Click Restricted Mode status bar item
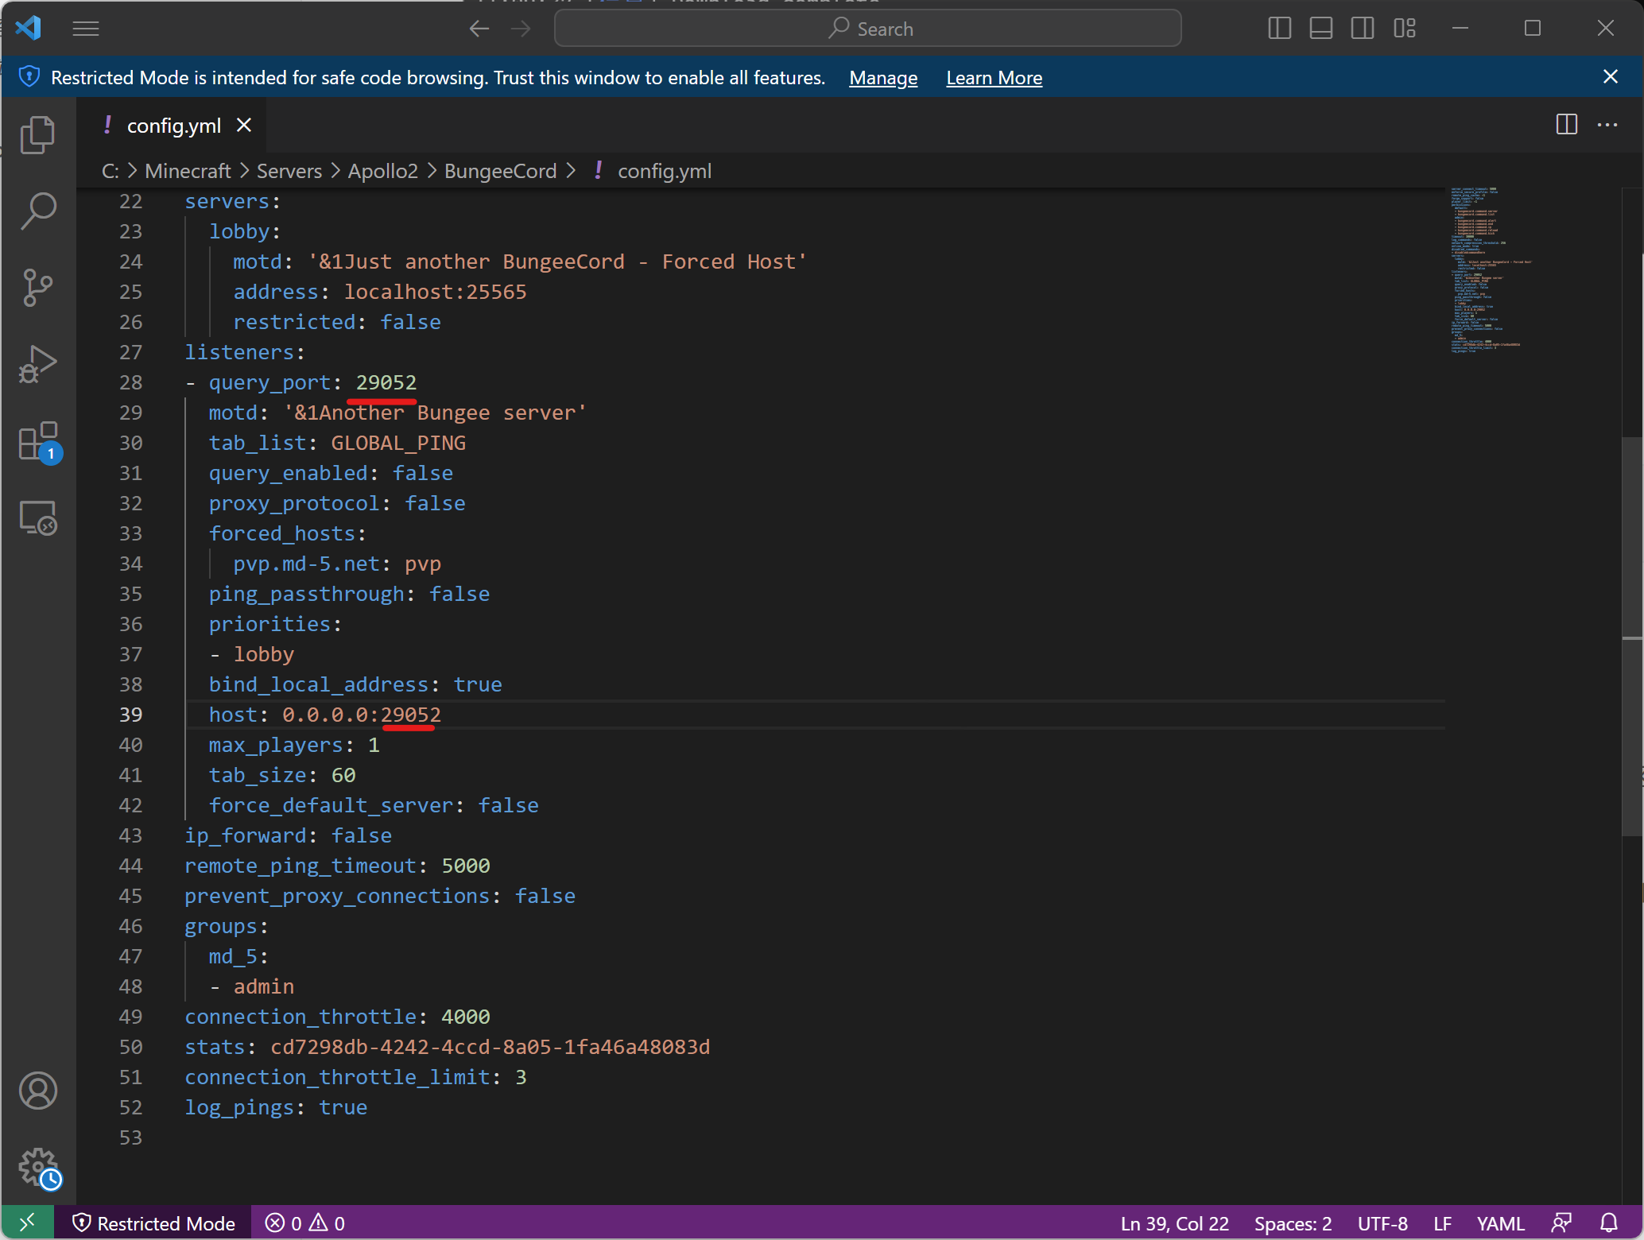1644x1240 pixels. pos(153,1223)
